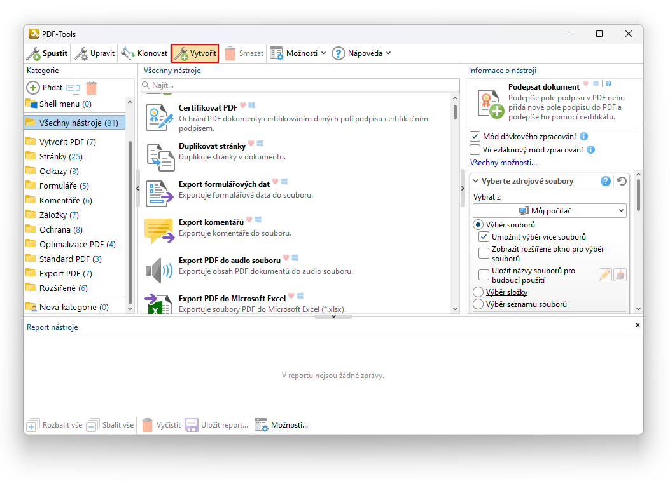
Task: Open the Nápověda help menu
Action: pos(361,53)
